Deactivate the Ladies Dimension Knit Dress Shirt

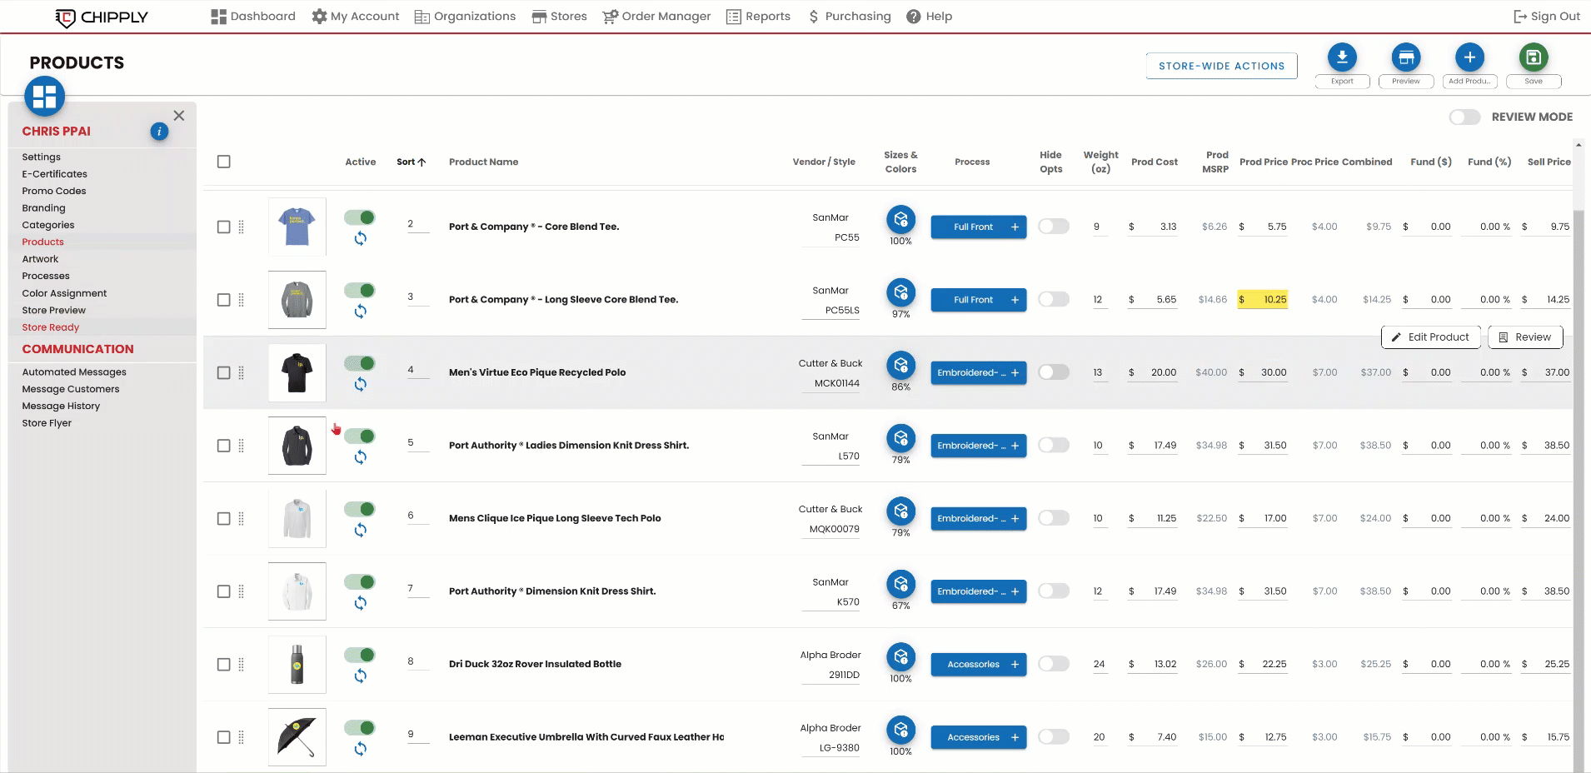pos(360,436)
